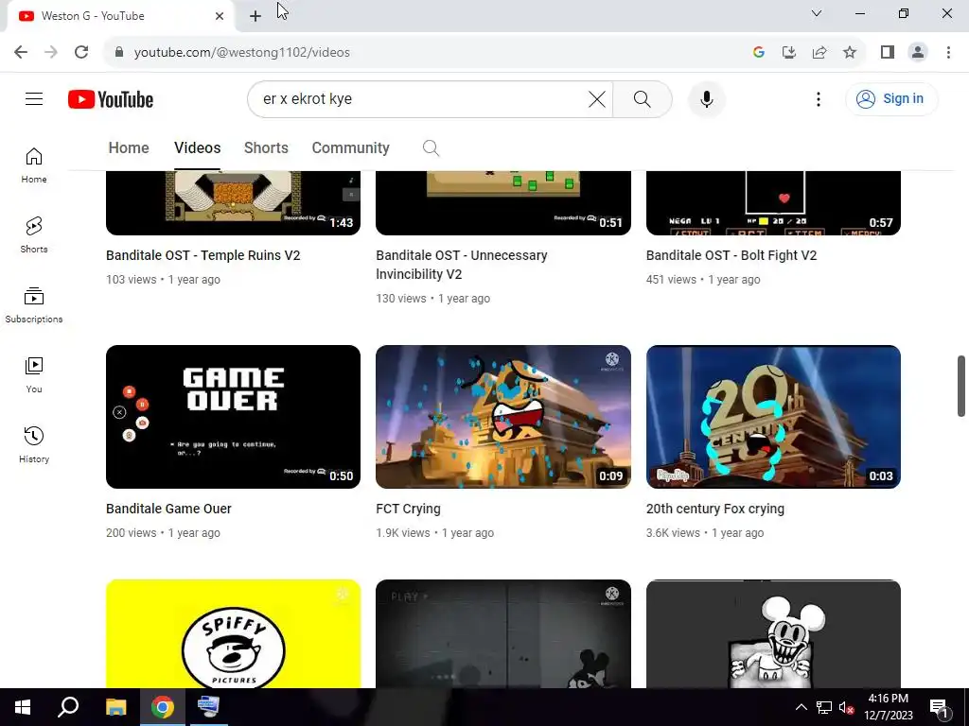
Task: Clear the search box text
Action: [x=596, y=98]
